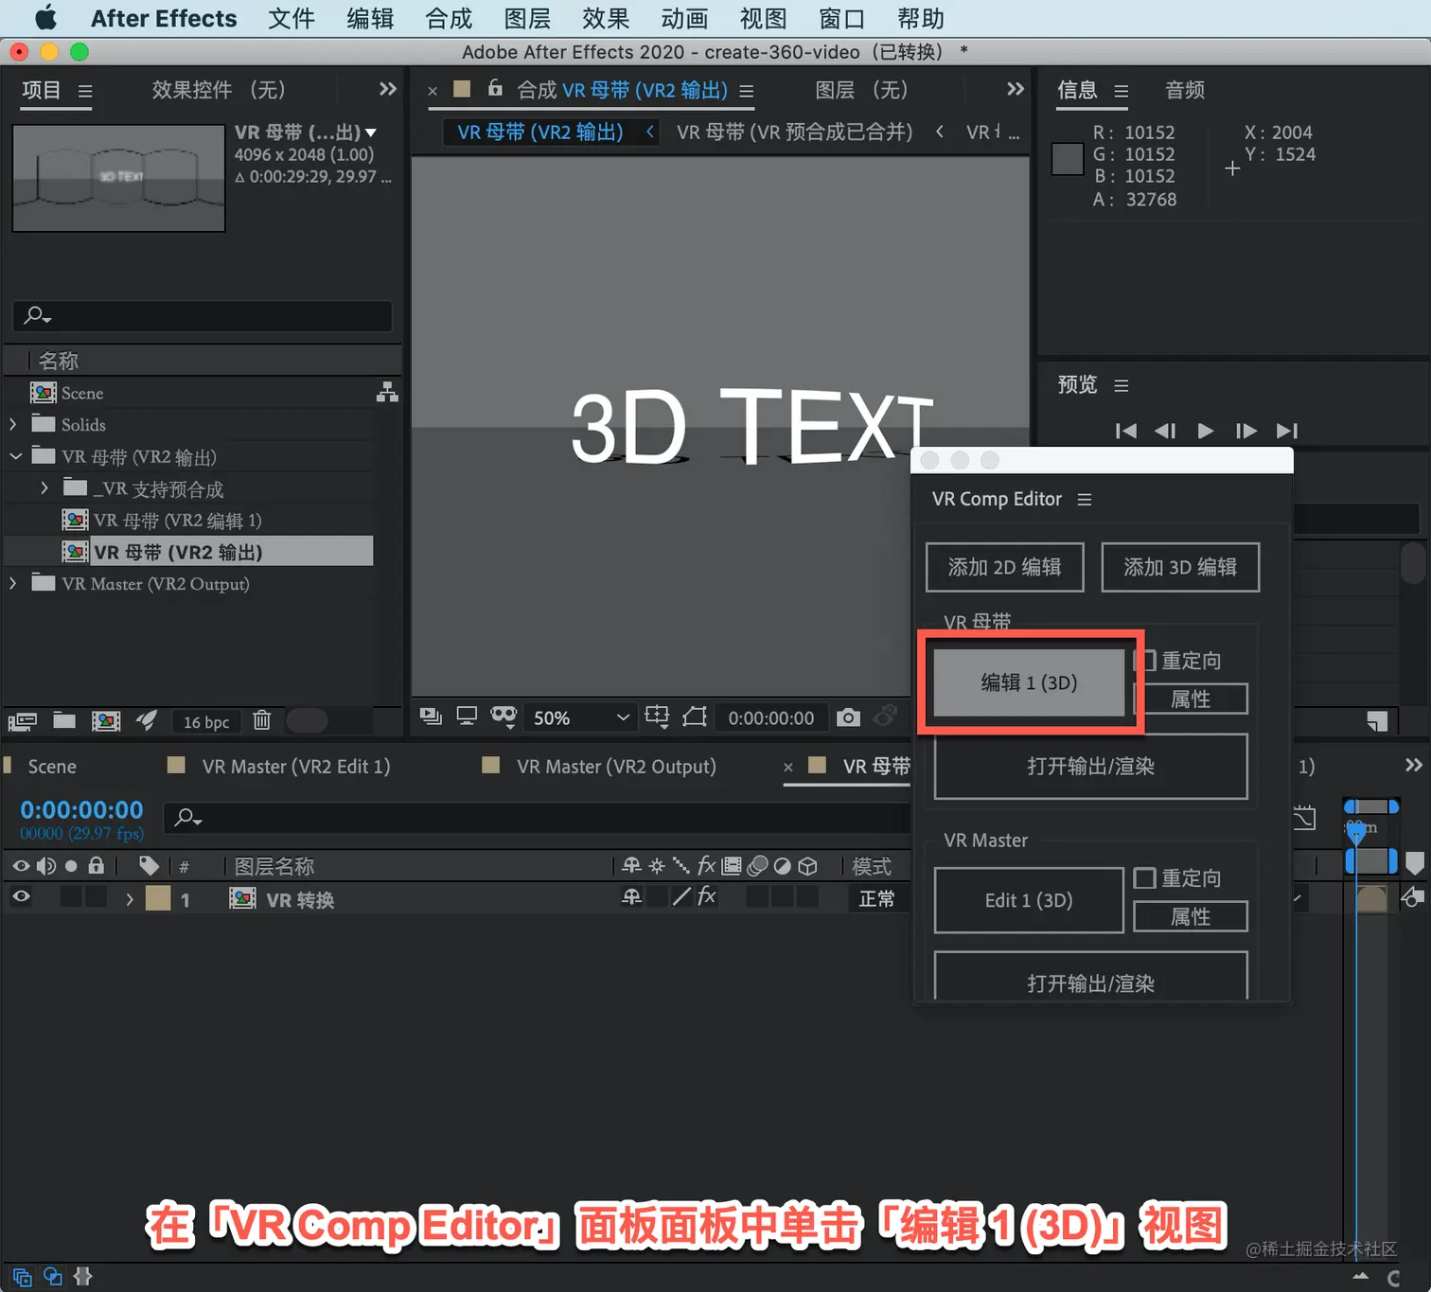Click the always preview this view icon
The height and width of the screenshot is (1292, 1431).
click(x=431, y=717)
